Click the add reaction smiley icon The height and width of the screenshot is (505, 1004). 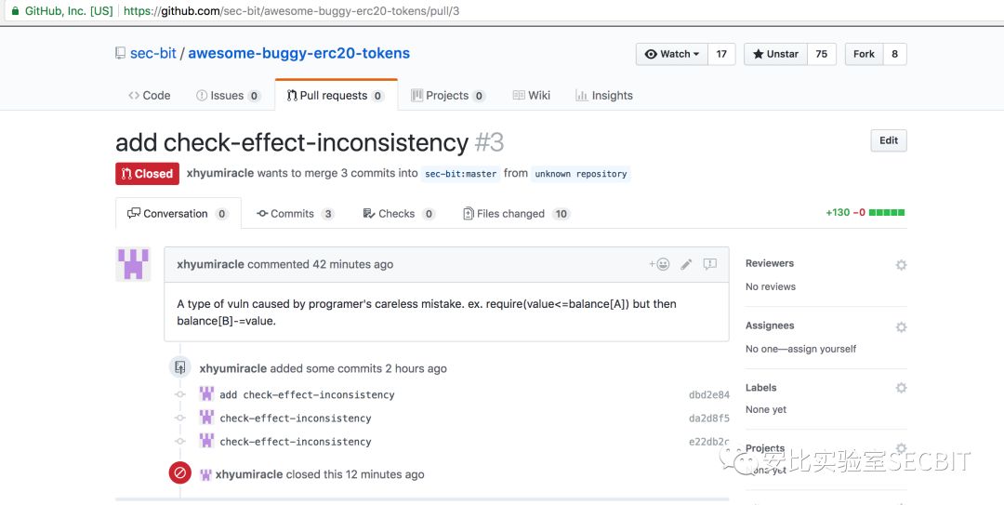coord(660,264)
